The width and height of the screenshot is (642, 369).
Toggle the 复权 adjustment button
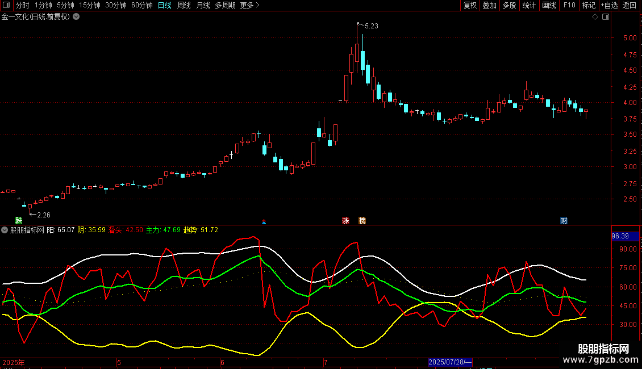pyautogui.click(x=470, y=5)
